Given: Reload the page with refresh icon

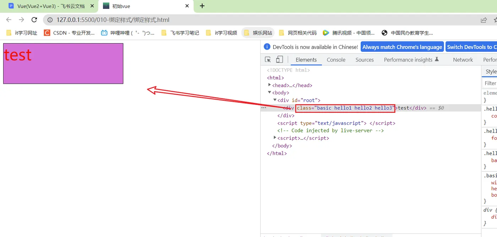Looking at the screenshot, I should pos(34,20).
